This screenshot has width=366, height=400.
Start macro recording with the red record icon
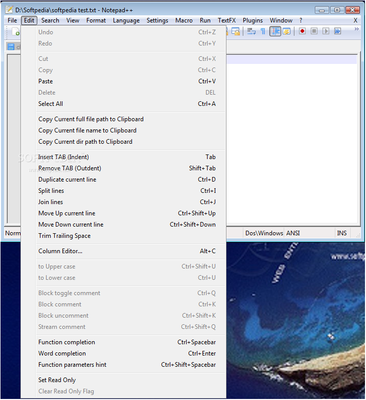(302, 31)
